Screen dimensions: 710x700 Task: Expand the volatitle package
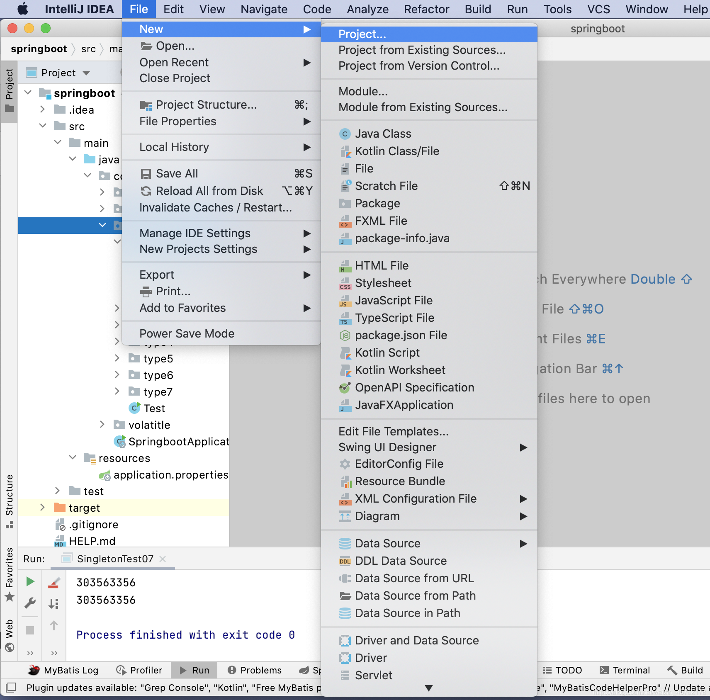102,424
